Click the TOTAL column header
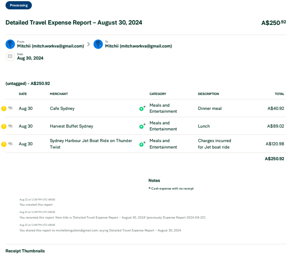This screenshot has height=256, width=290. click(280, 94)
